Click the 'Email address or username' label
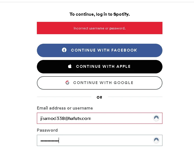This screenshot has width=194, height=151. point(65,108)
